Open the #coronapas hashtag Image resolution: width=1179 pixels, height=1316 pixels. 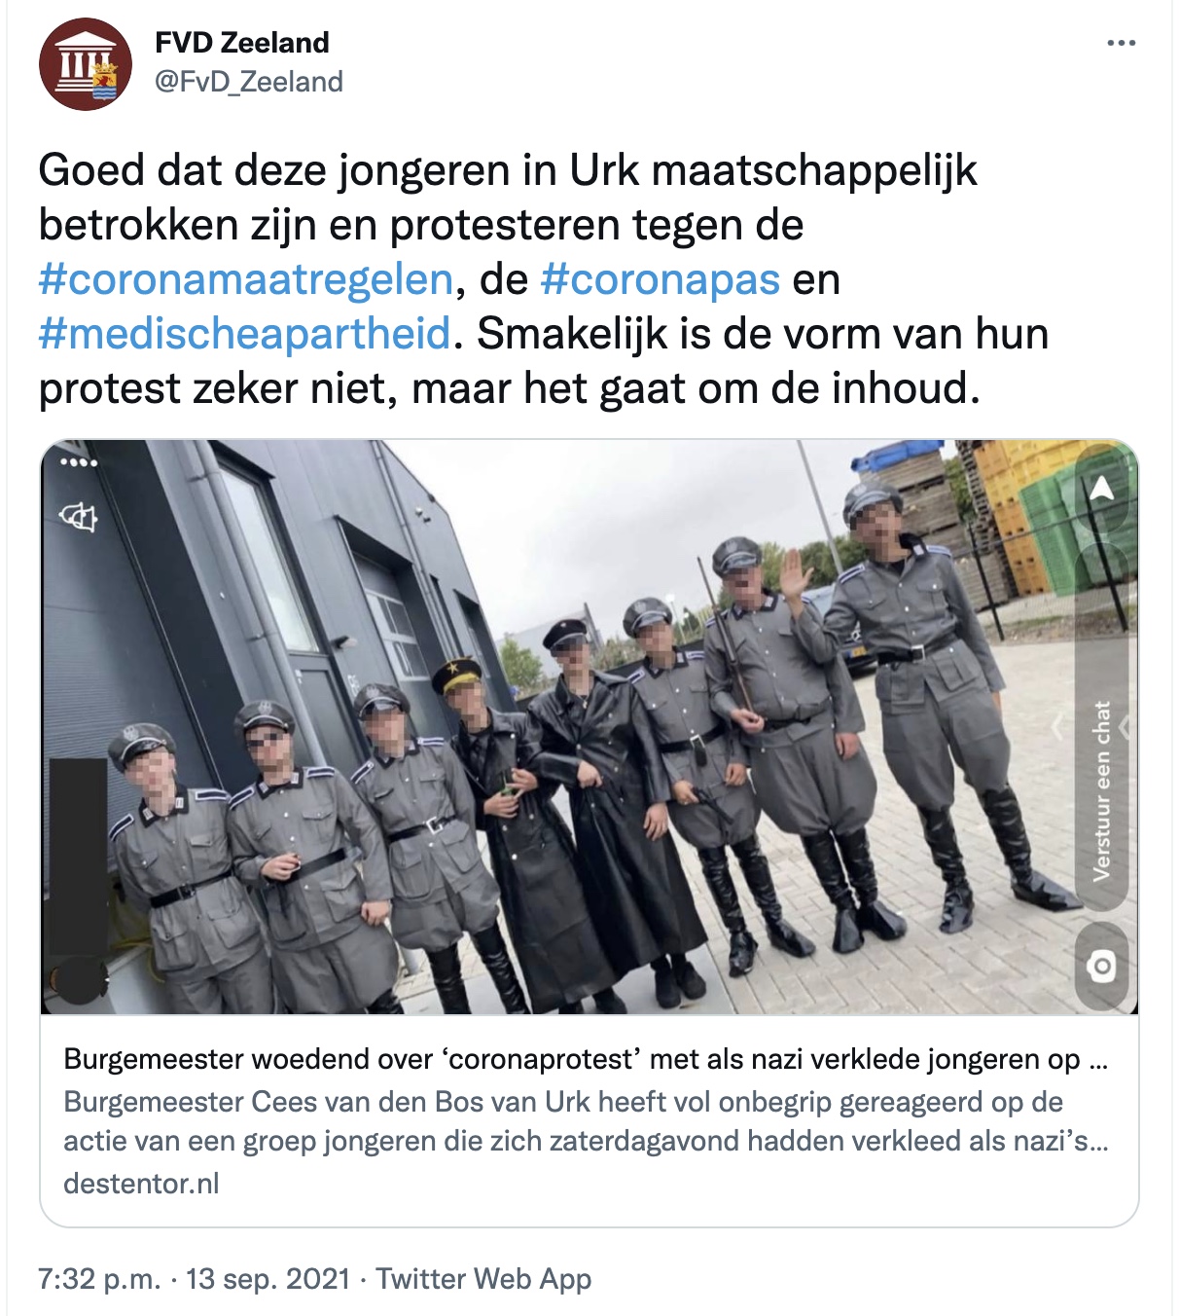coord(660,279)
